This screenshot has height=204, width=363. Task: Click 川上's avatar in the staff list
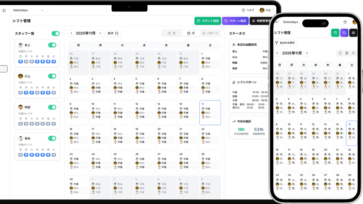pos(20,76)
